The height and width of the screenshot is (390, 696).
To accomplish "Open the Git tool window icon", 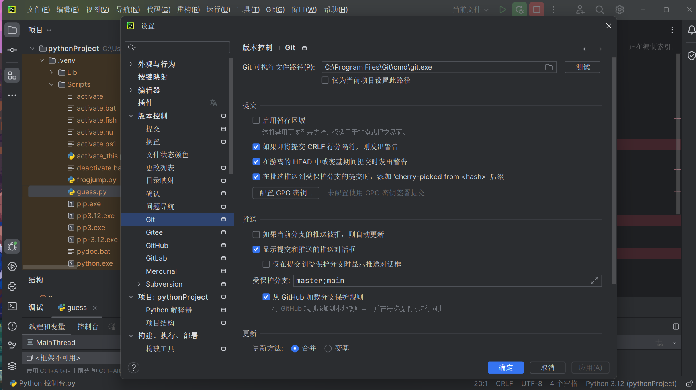I will 12,346.
